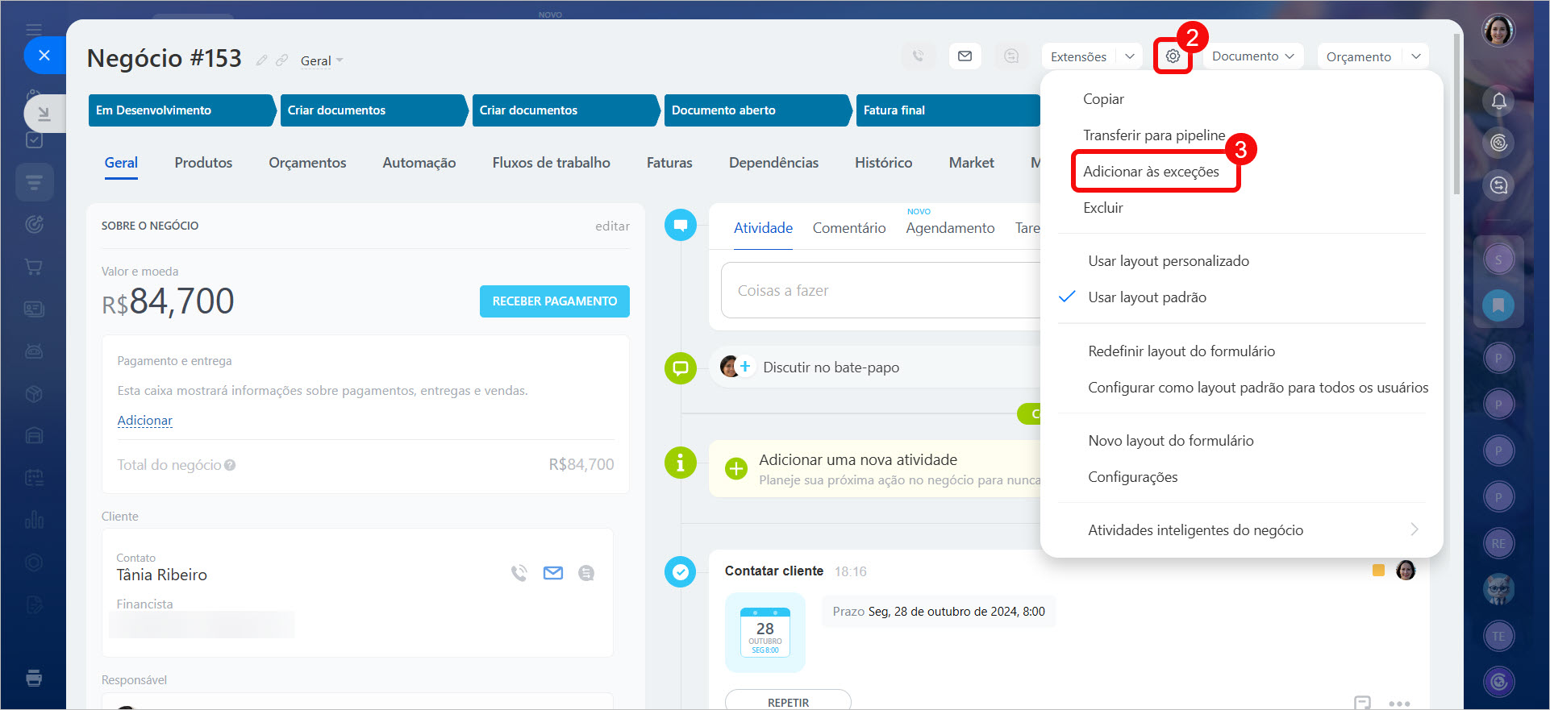
Task: Choose Excluir from the menu
Action: [x=1102, y=208]
